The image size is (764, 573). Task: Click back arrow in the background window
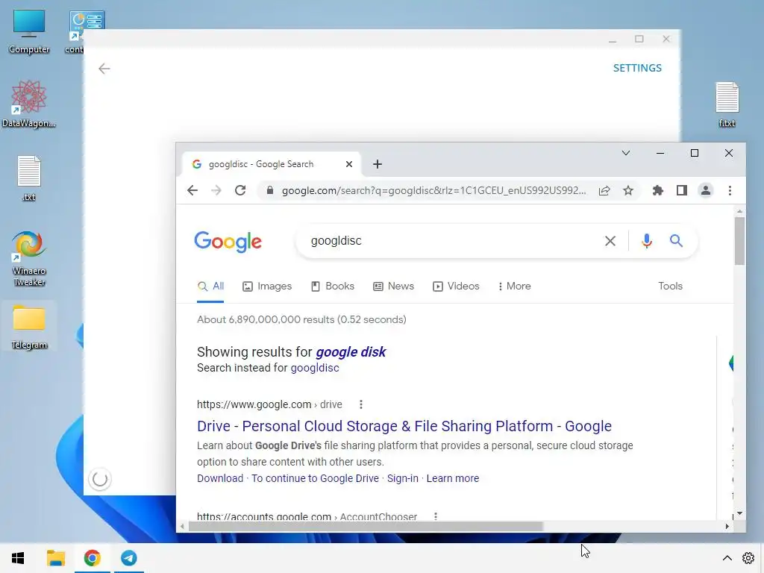[104, 69]
